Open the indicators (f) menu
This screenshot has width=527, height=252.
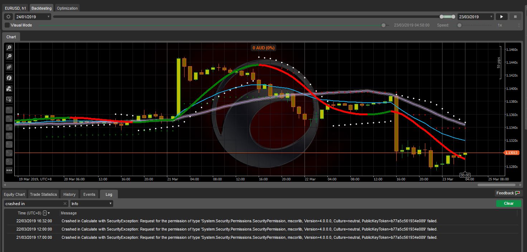9,78
